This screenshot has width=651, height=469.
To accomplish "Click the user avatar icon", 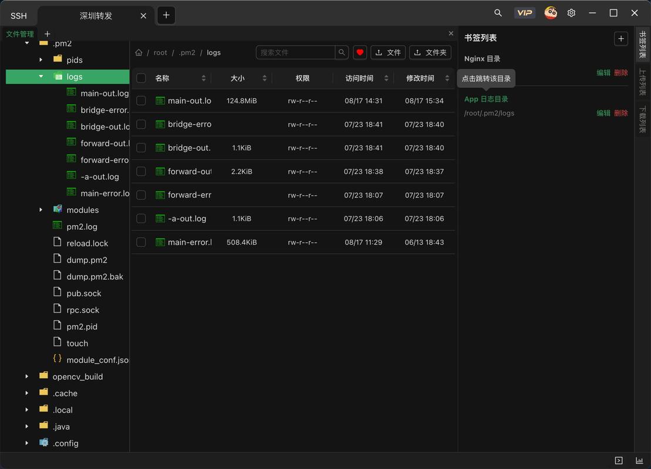I will point(550,12).
